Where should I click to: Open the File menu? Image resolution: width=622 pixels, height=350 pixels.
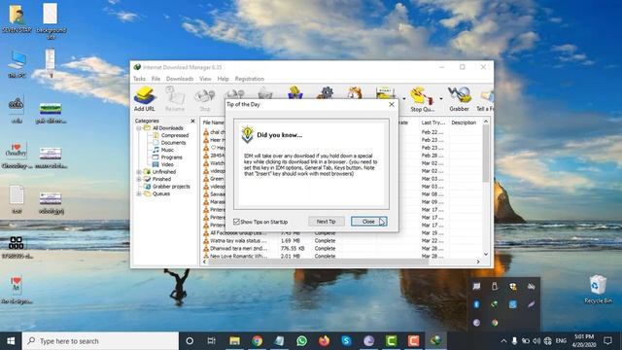(x=155, y=79)
